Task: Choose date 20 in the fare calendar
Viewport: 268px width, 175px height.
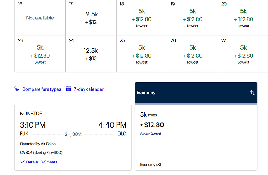Action: click(x=243, y=18)
